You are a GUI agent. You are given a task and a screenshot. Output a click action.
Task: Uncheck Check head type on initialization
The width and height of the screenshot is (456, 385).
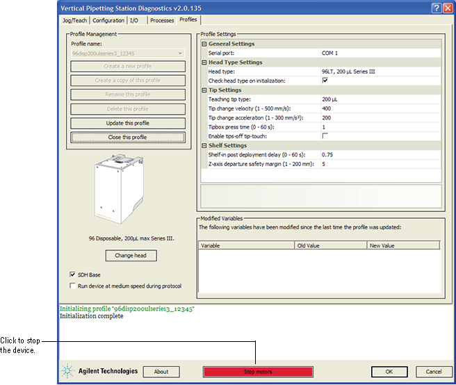pyautogui.click(x=325, y=81)
